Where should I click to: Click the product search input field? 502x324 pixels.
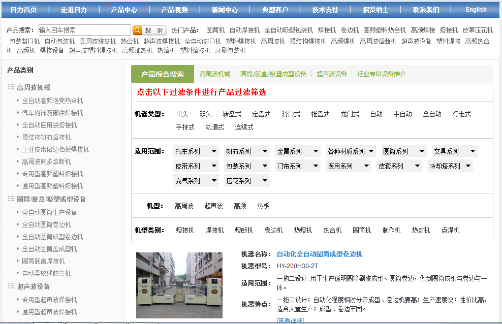[x=84, y=30]
